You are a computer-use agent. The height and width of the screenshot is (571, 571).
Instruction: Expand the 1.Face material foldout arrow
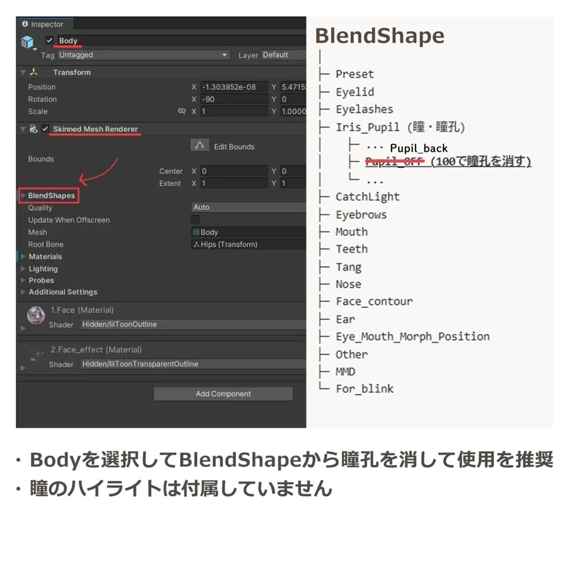click(x=23, y=328)
